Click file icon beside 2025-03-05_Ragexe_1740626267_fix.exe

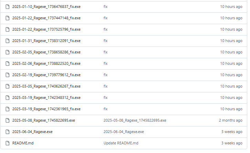click(x=8, y=86)
